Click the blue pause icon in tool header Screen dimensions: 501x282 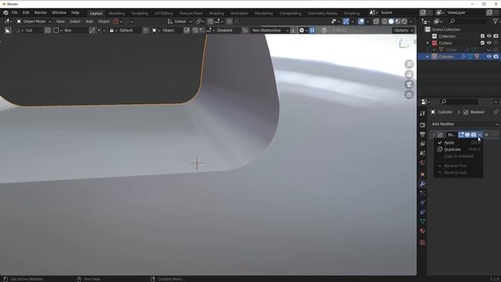[x=312, y=31]
